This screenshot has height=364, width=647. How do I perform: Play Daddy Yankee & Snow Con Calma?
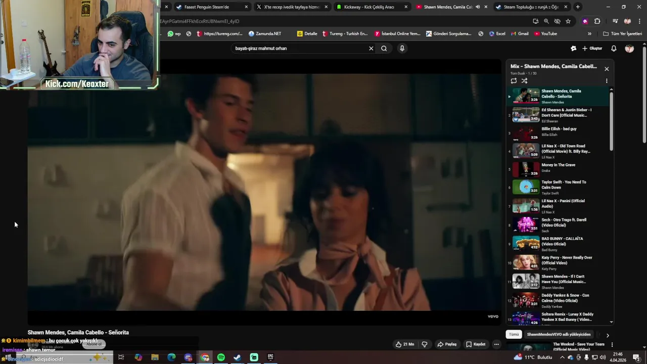(x=559, y=300)
